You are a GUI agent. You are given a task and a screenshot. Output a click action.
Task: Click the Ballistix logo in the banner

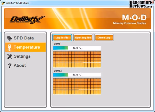(27, 19)
